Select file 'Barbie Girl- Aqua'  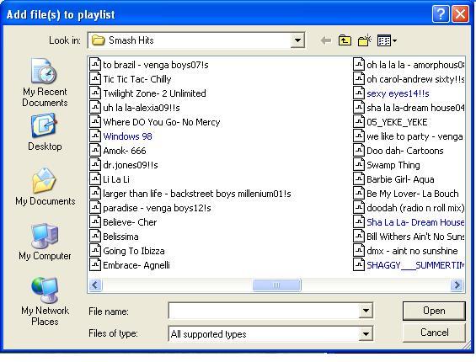393,179
